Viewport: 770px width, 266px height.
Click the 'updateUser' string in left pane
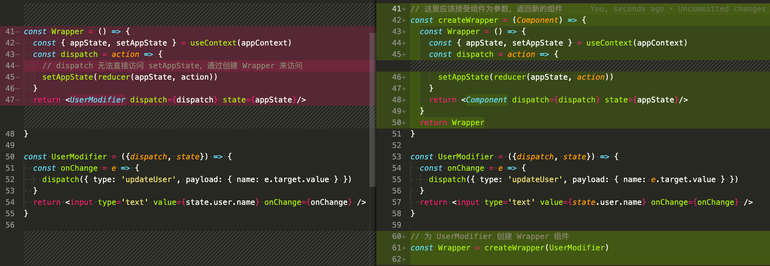pyautogui.click(x=149, y=180)
